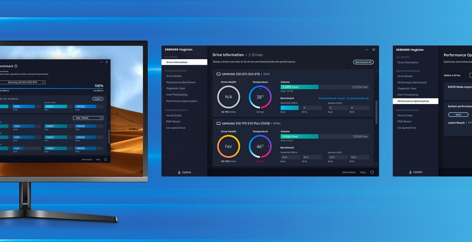
Task: Minimize the benchmark window on the monitor
Action: [101, 62]
